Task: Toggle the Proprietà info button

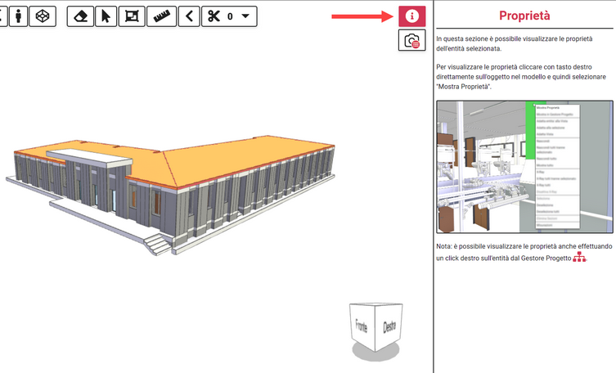Action: [411, 16]
